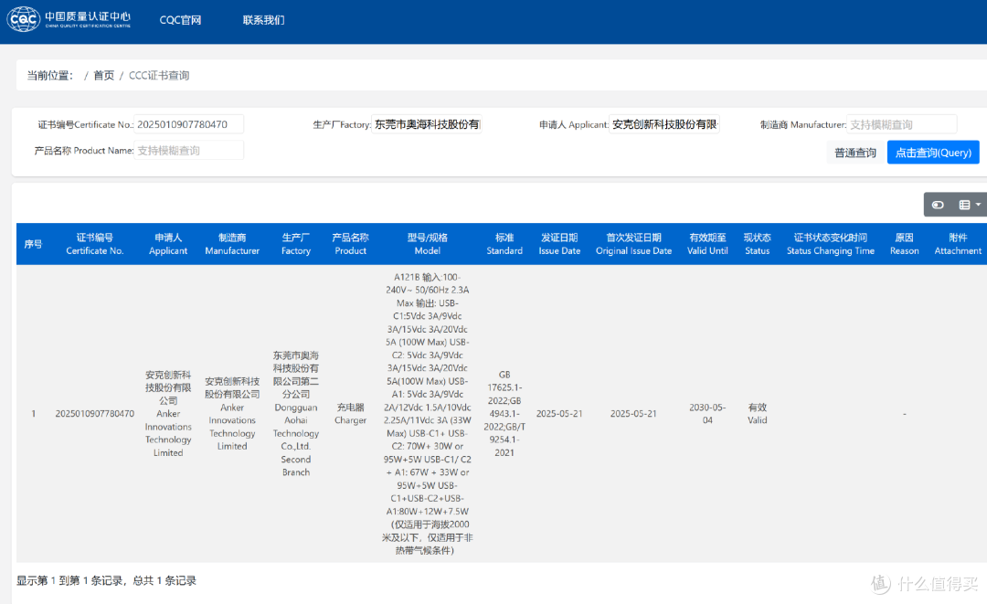The width and height of the screenshot is (987, 604).
Task: Click the Certificate No. column header
Action: coord(95,244)
